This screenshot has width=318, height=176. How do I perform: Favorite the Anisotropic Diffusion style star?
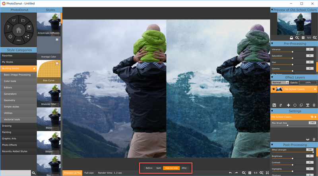pyautogui.click(x=57, y=16)
